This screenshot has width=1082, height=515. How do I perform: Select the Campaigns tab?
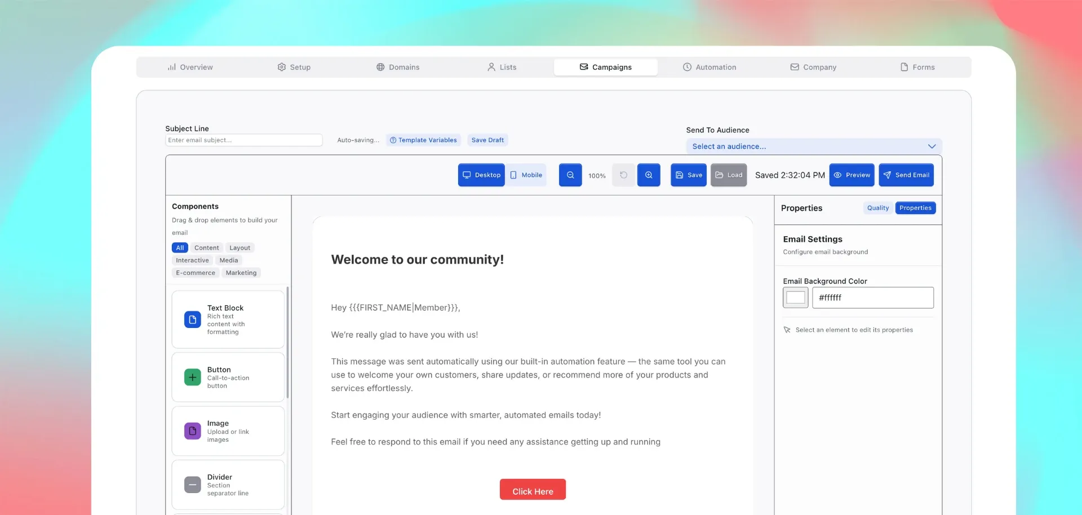tap(606, 67)
